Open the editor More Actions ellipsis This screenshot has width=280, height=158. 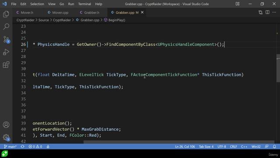coord(274,12)
